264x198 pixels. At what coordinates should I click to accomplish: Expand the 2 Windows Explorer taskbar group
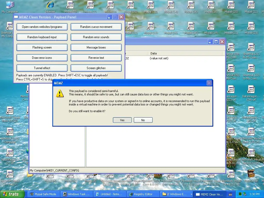pyautogui.click(x=176, y=194)
